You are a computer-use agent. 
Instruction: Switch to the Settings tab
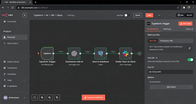(167, 29)
